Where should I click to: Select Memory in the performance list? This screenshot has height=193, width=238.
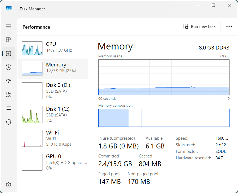coord(53,68)
